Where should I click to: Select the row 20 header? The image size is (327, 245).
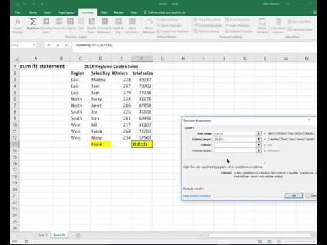pos(15,189)
